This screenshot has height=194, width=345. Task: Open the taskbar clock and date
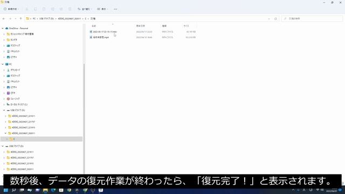tap(332, 190)
